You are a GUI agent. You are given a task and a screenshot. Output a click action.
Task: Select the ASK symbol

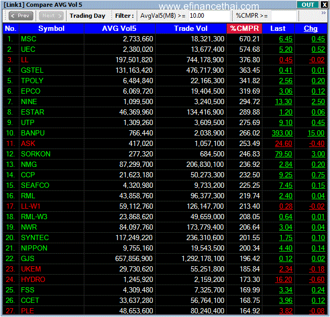[28, 143]
